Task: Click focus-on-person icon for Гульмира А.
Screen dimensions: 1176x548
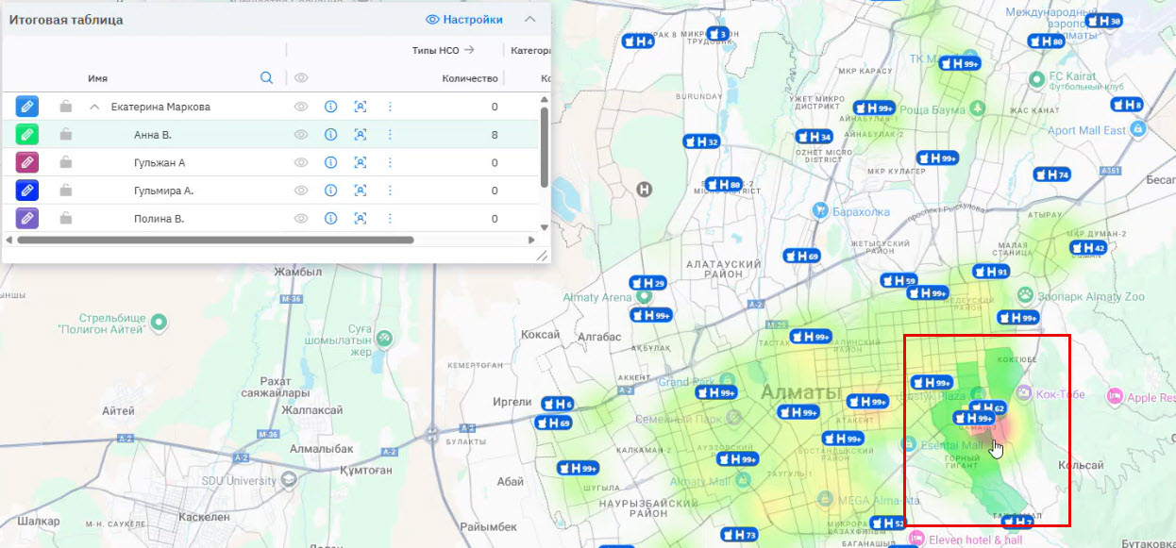Action: pos(360,191)
